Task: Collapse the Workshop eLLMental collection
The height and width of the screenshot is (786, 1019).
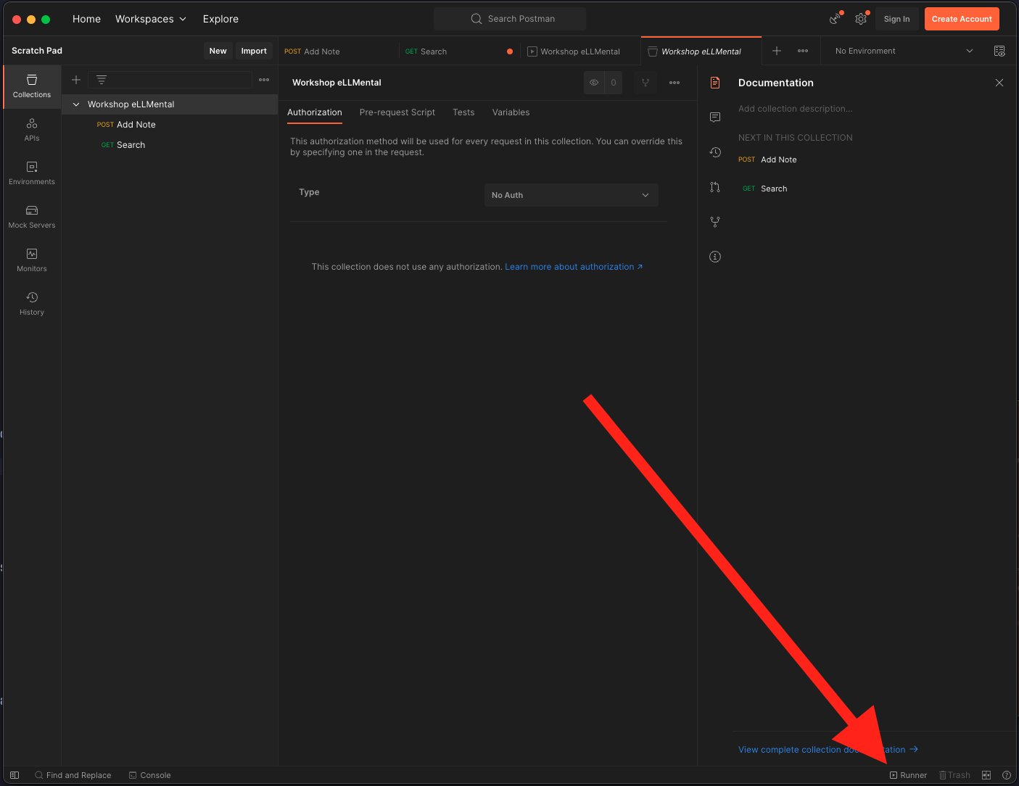Action: pos(76,104)
